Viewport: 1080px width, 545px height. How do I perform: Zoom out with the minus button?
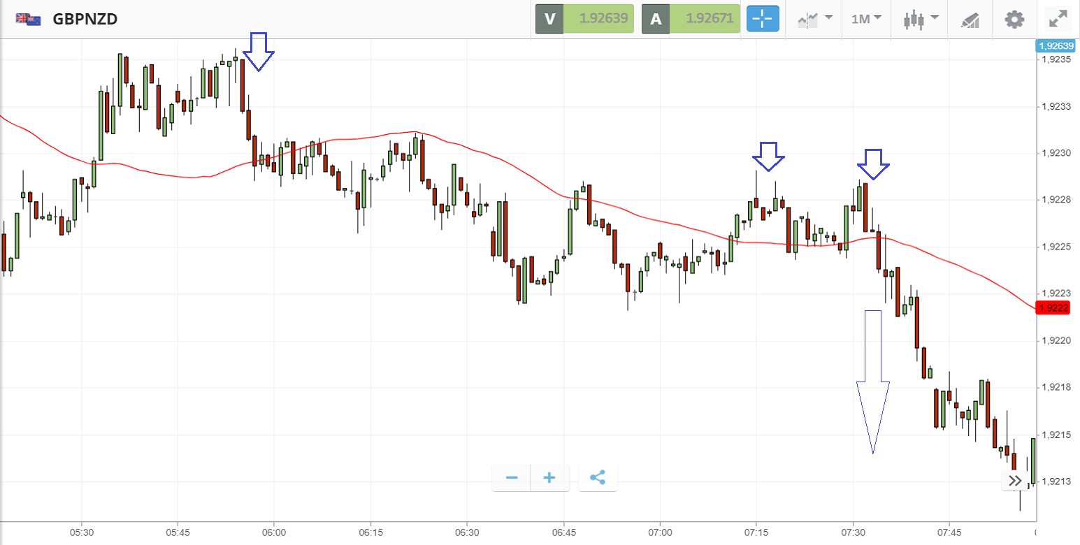(512, 478)
